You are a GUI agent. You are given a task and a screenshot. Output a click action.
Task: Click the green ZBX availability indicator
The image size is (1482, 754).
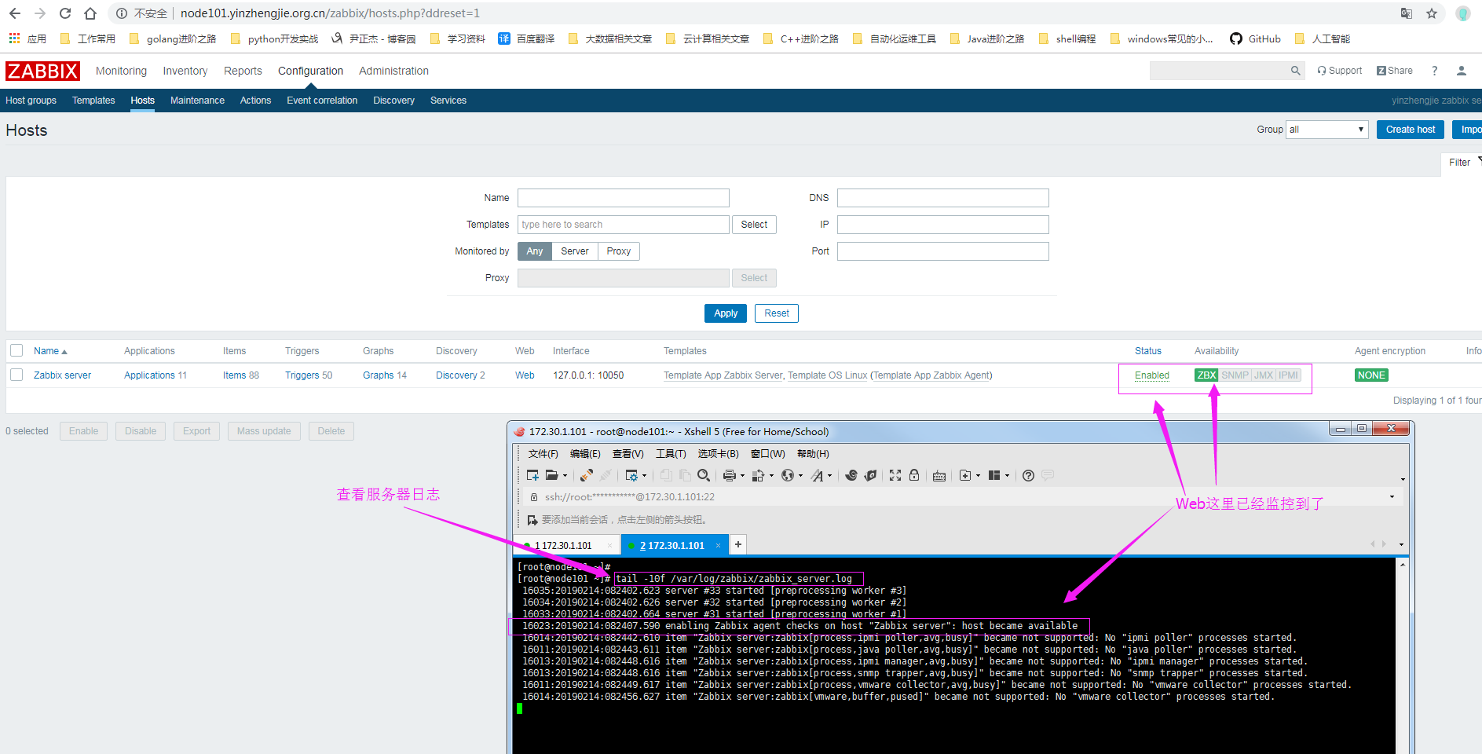(1206, 375)
